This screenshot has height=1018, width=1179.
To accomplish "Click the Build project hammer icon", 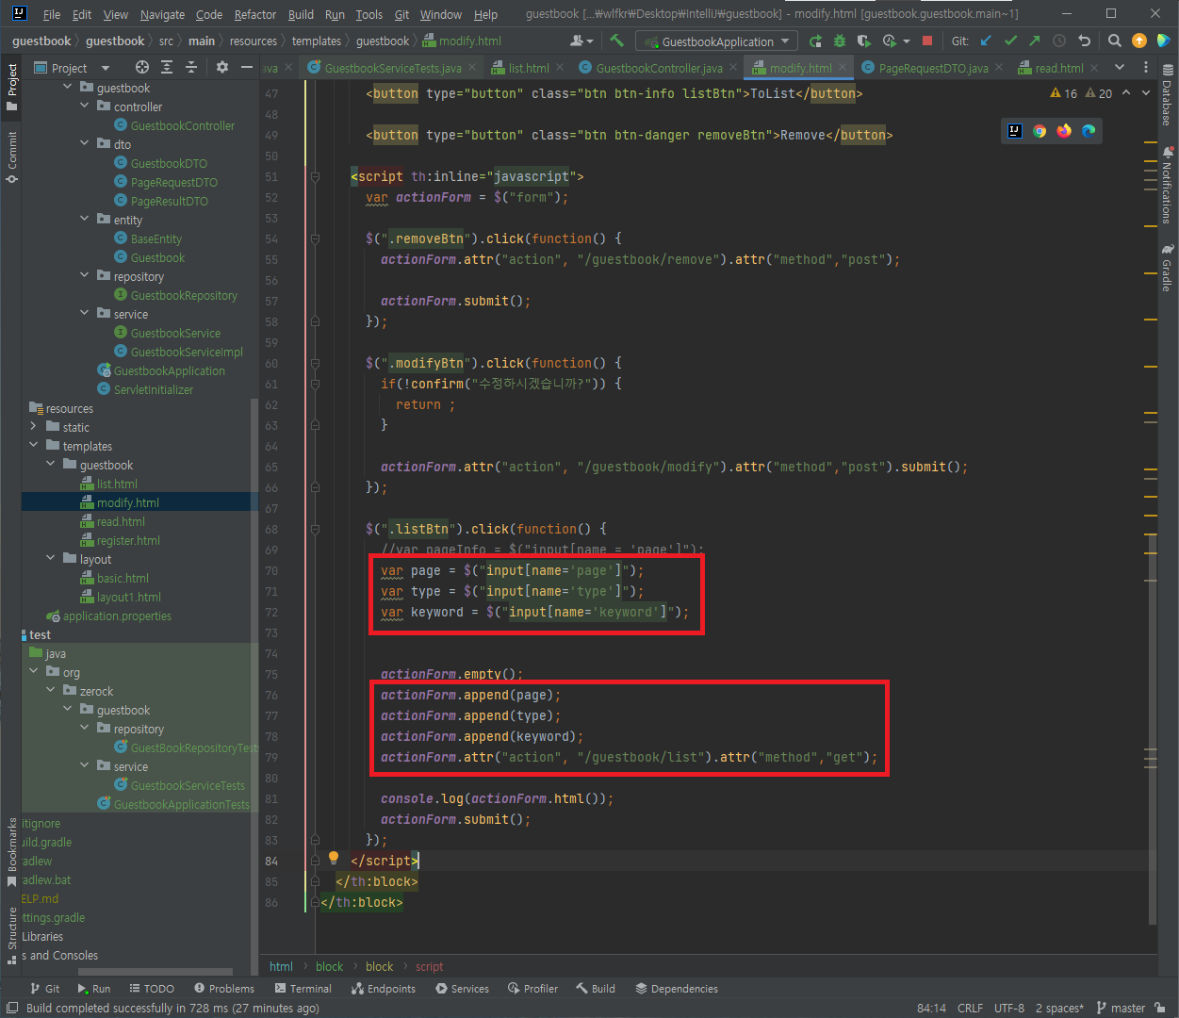I will click(617, 41).
